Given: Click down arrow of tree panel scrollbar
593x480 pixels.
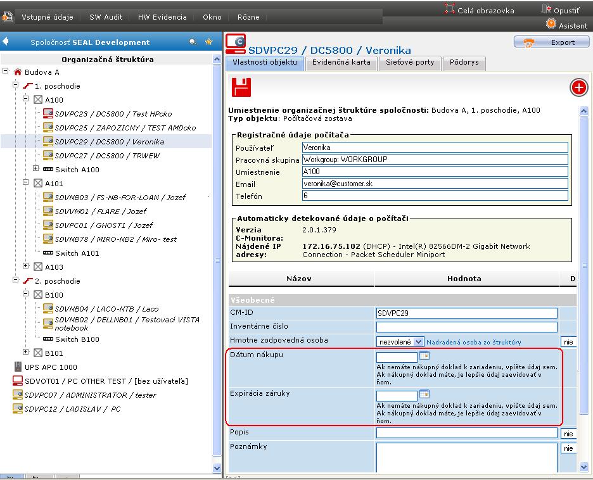Looking at the screenshot, I should tap(217, 468).
